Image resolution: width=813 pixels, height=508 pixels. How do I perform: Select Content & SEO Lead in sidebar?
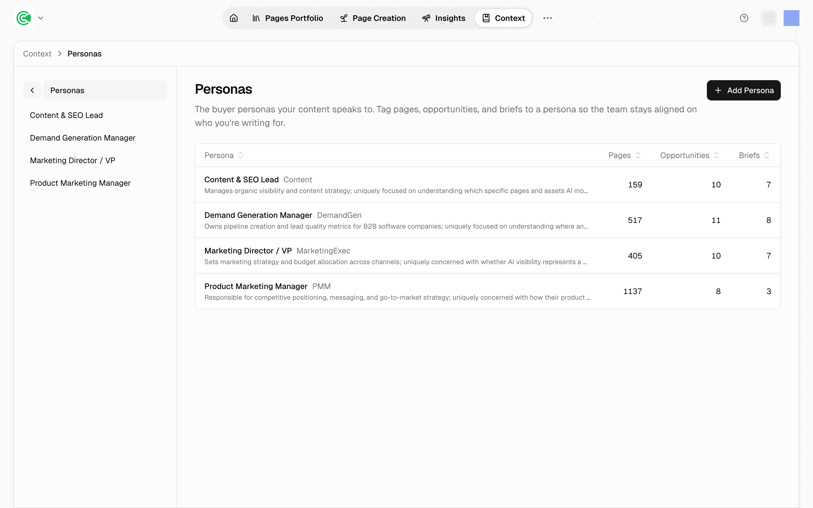tap(67, 115)
